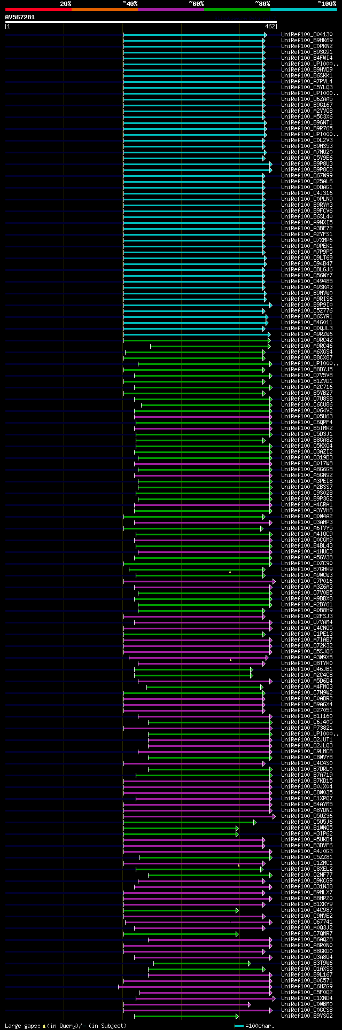This screenshot has width=342, height=1030.
Task: Select the UniRef100_C4J316 label
Action: click(x=307, y=193)
